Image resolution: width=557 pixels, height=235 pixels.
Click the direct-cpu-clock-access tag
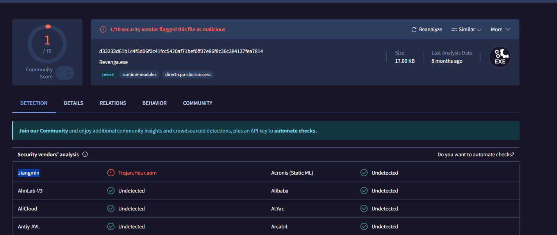(x=187, y=74)
